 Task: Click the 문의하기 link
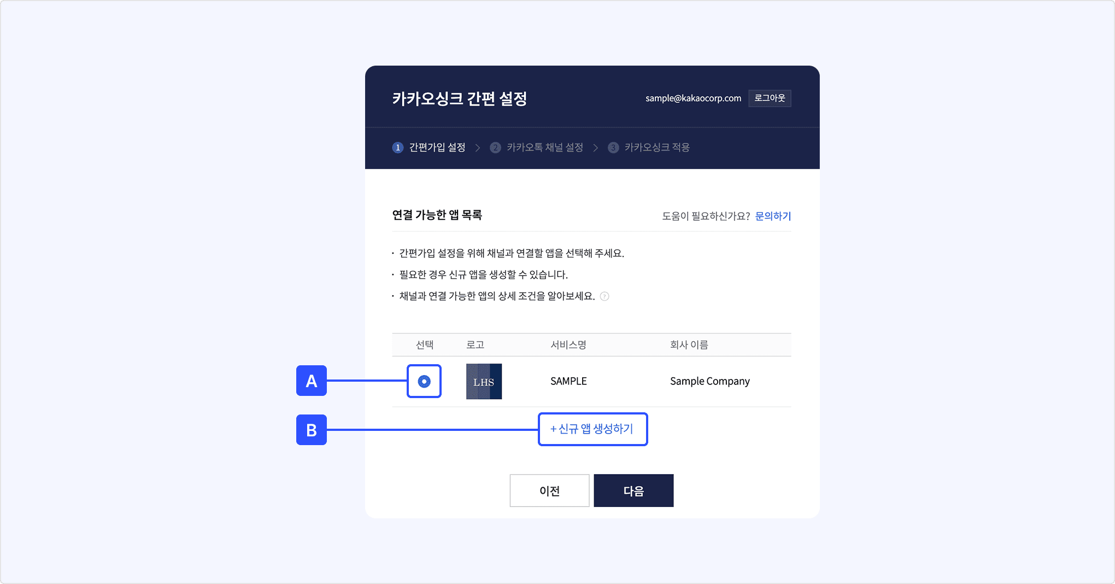pyautogui.click(x=773, y=216)
